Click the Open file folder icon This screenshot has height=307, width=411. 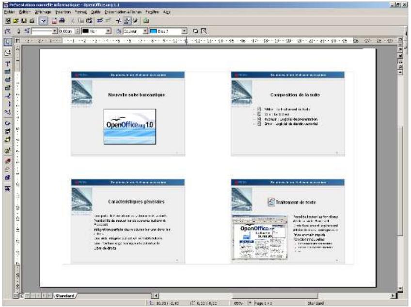click(x=16, y=21)
